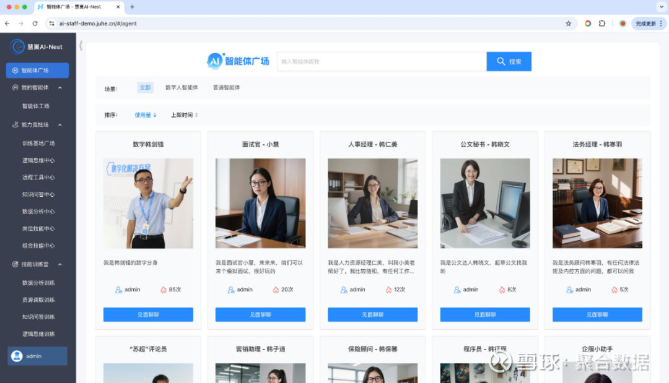Image resolution: width=669 pixels, height=383 pixels.
Task: Open the browser extensions puzzle icon
Action: (x=602, y=24)
